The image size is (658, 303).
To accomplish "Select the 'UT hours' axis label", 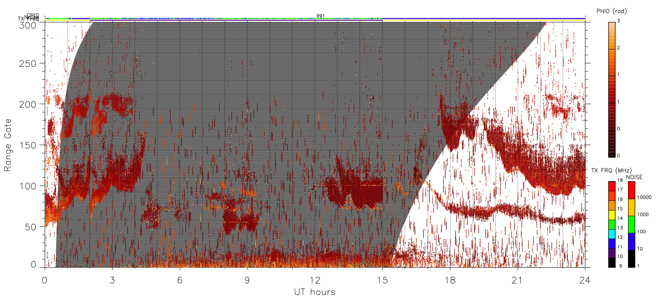I will 315,292.
